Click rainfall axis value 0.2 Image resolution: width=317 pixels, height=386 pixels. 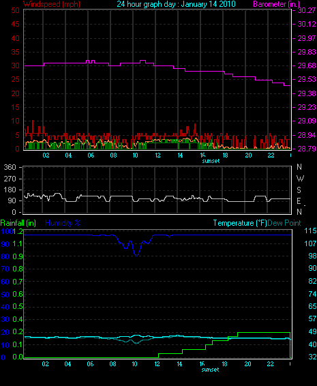pos(18,332)
